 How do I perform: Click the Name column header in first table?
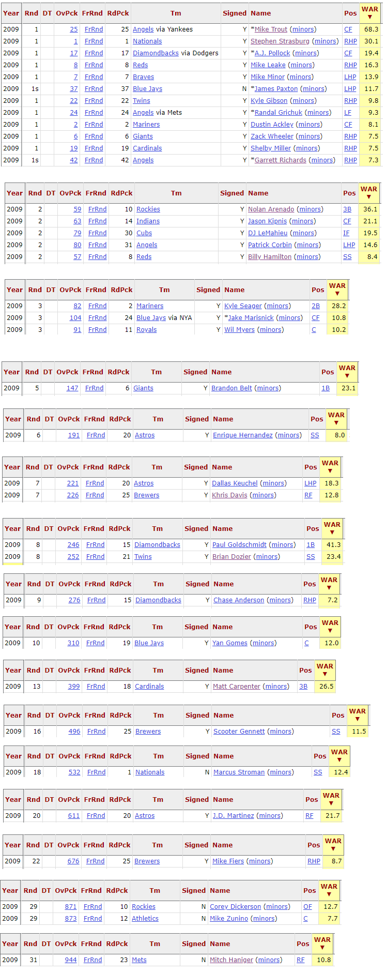click(x=260, y=13)
